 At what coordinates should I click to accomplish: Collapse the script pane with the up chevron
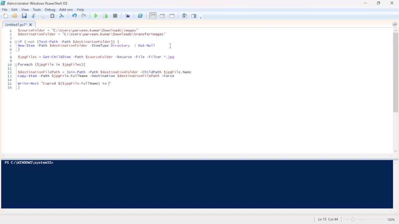395,24
